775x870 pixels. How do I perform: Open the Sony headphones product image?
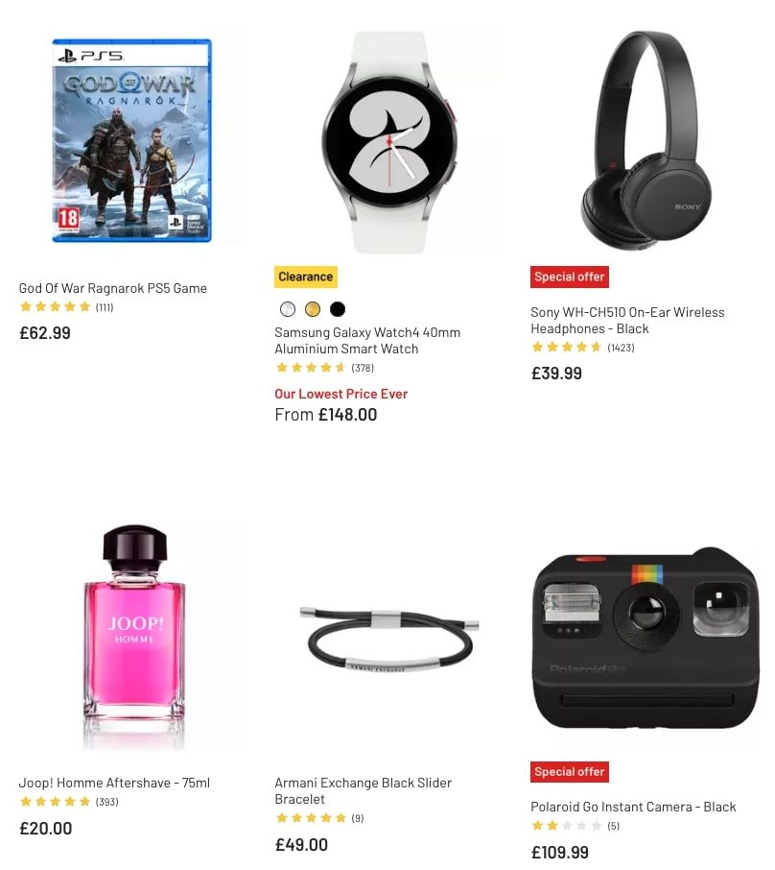646,141
